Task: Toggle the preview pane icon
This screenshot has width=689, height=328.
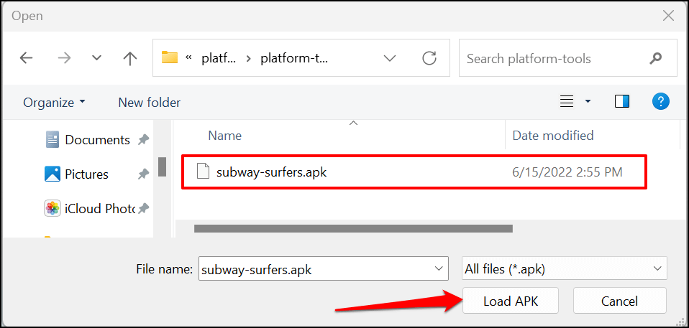Action: 622,102
